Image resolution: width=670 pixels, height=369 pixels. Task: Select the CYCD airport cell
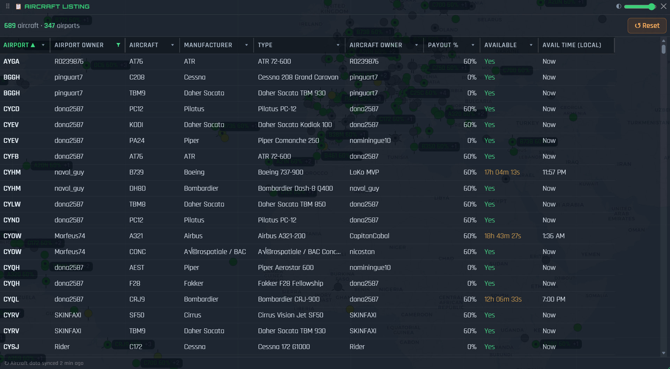[x=12, y=109]
